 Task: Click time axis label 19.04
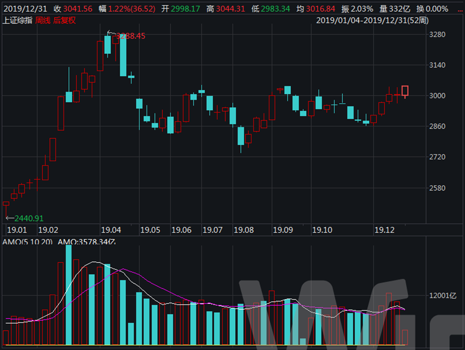click(x=111, y=230)
